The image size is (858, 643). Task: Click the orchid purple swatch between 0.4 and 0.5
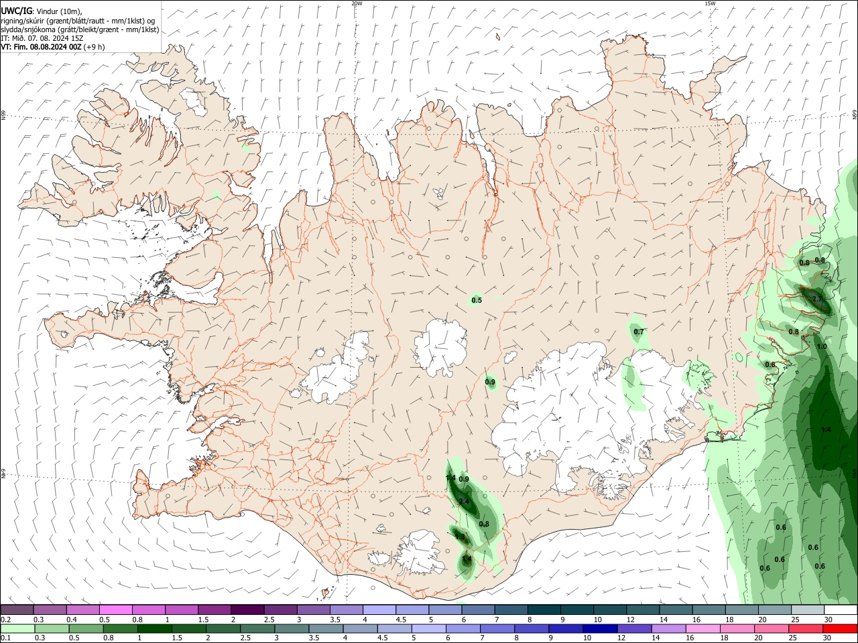coord(82,610)
